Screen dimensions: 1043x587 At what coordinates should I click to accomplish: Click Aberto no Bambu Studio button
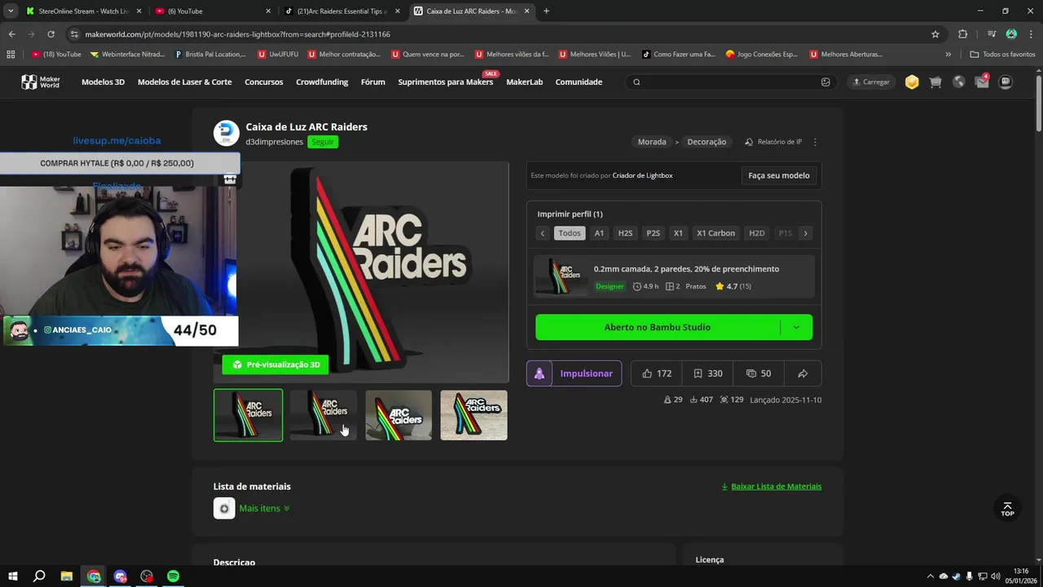pos(658,327)
